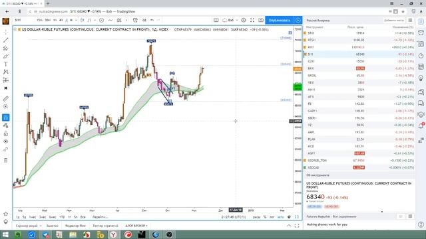426x239 pixels.
Task: Open the Перейти (go to date) control
Action: [x=100, y=217]
